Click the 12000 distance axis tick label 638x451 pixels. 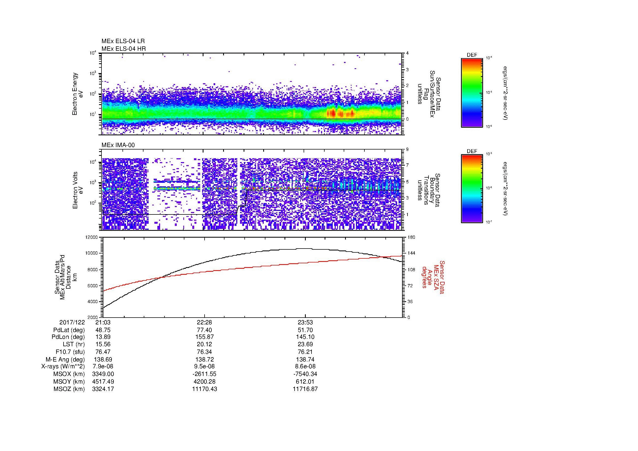(x=92, y=237)
